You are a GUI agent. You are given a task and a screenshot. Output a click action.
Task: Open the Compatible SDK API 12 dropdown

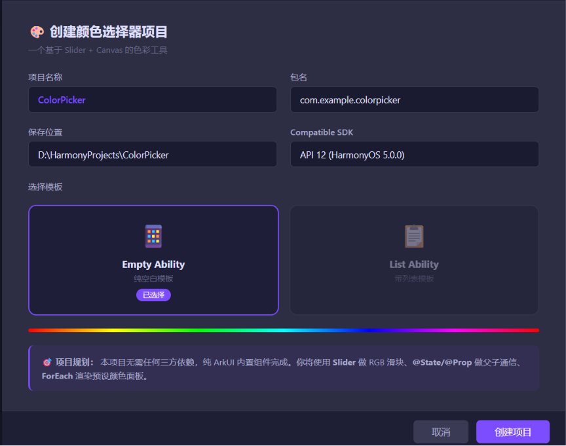click(x=415, y=155)
